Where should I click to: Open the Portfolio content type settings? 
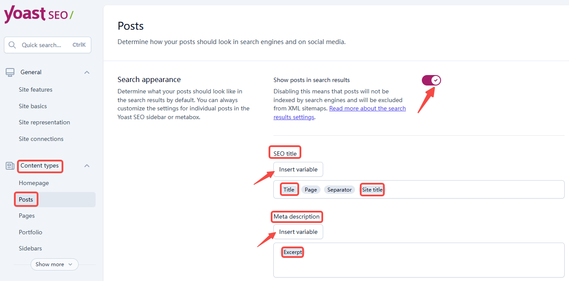pyautogui.click(x=30, y=232)
